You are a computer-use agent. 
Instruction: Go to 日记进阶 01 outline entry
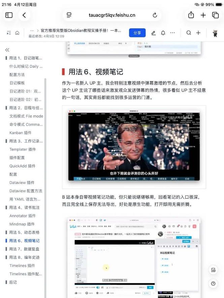(25, 91)
